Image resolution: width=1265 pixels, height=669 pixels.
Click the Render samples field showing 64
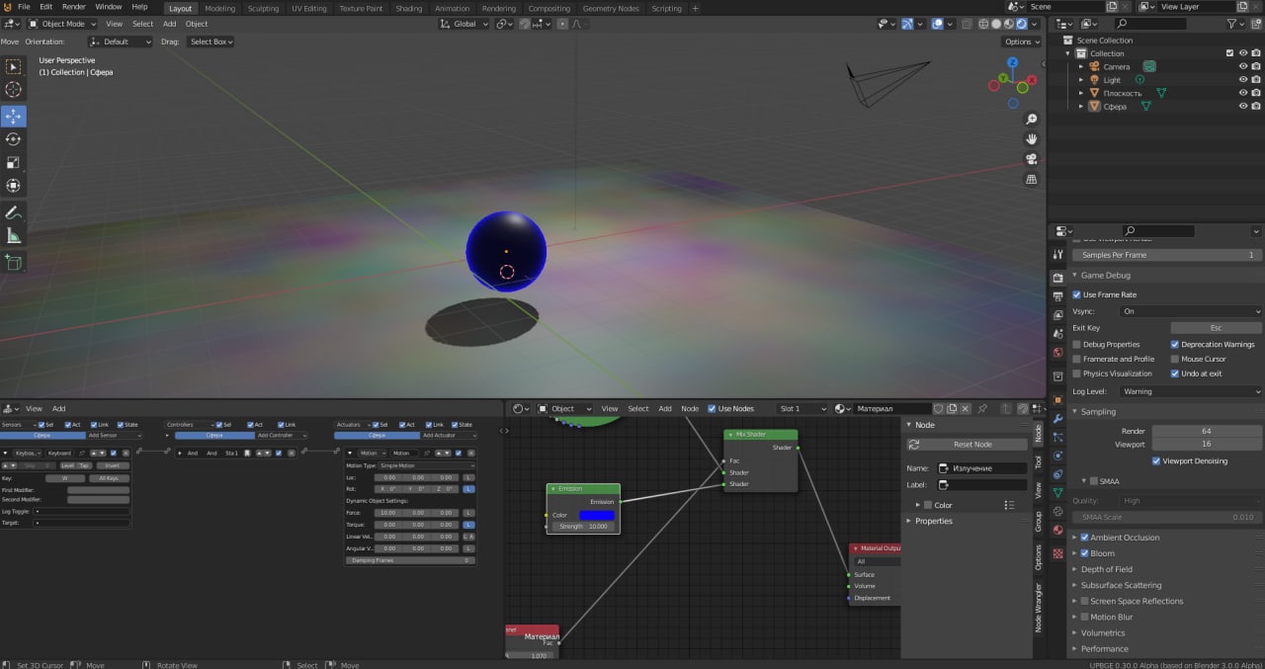pos(1207,431)
